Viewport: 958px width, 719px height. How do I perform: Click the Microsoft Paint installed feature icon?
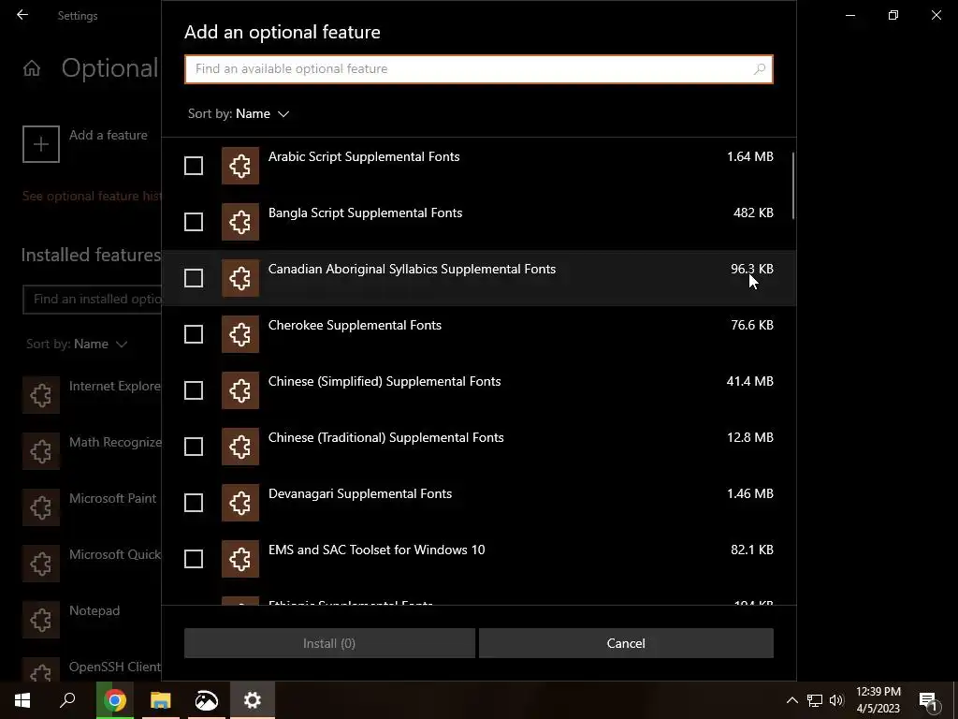(41, 508)
